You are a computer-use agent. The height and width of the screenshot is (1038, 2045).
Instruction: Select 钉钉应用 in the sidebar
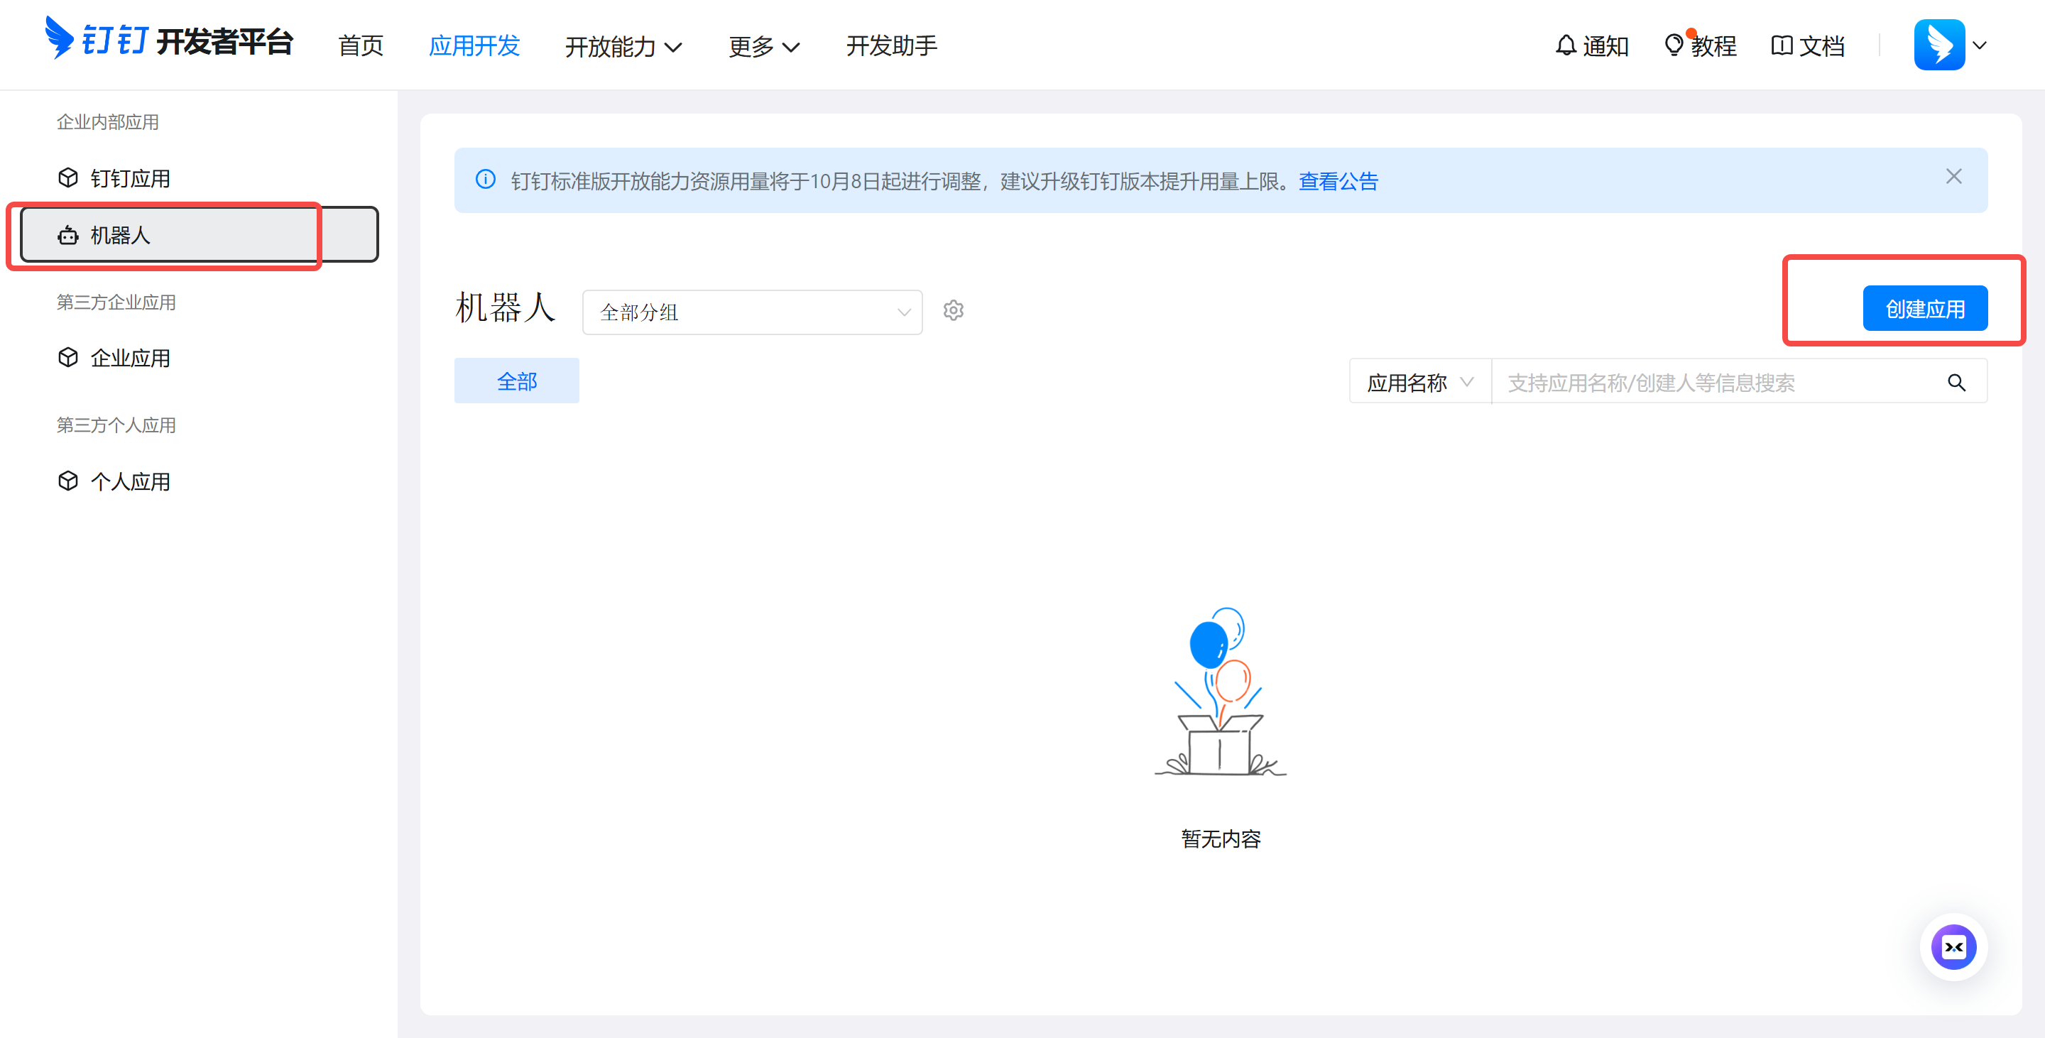tap(129, 178)
